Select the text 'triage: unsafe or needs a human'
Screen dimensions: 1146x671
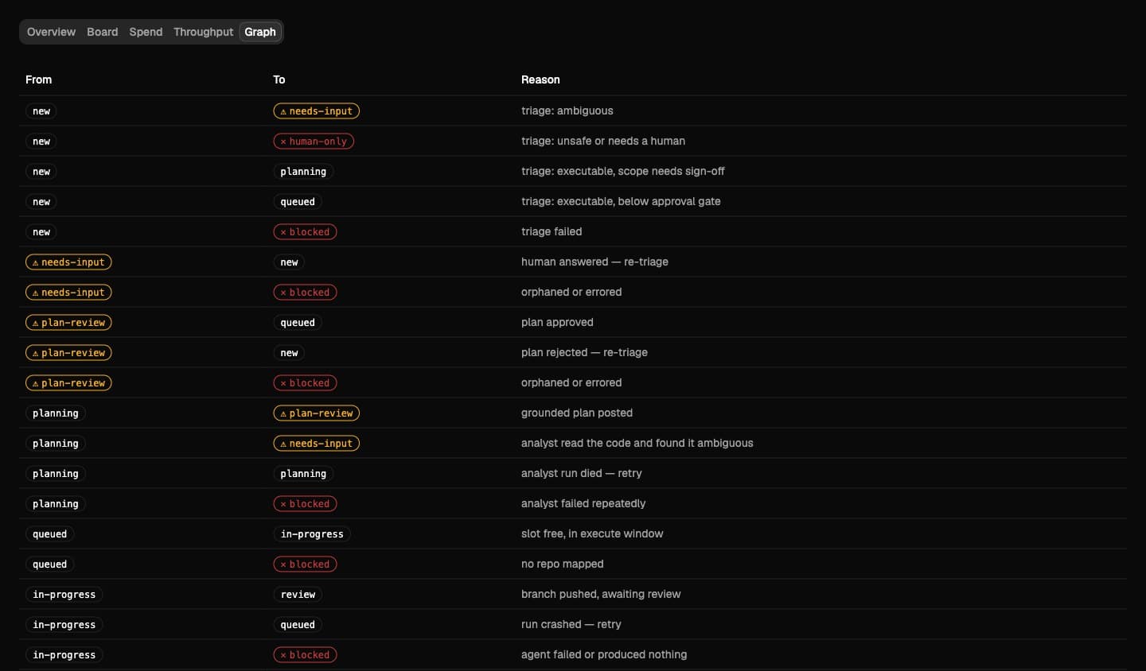coord(603,142)
